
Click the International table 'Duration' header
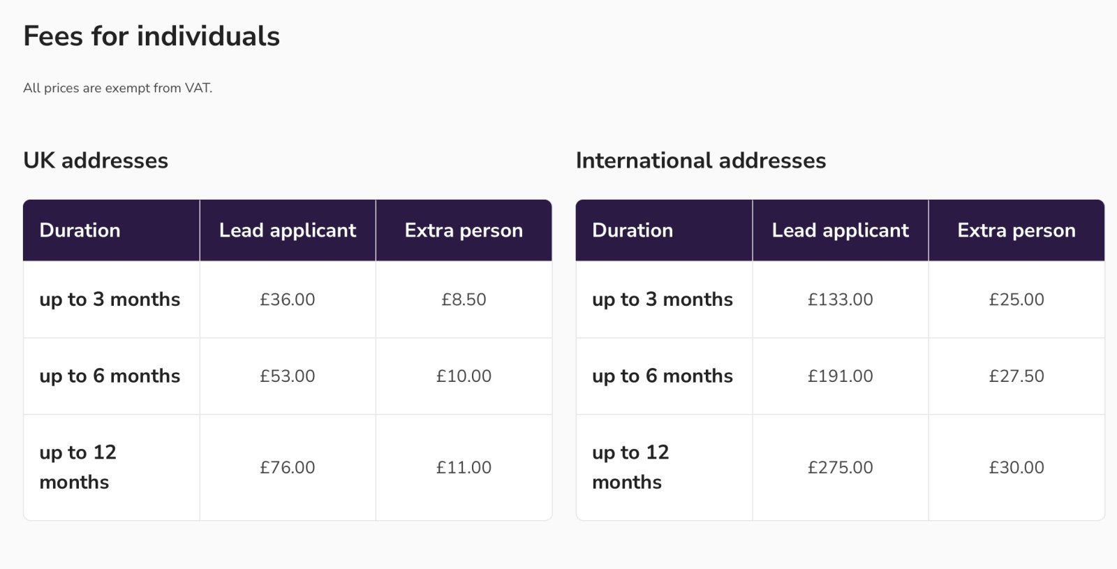(x=664, y=230)
